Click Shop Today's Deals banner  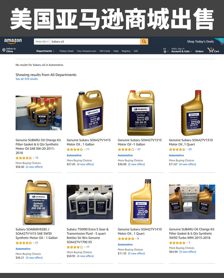200,41
